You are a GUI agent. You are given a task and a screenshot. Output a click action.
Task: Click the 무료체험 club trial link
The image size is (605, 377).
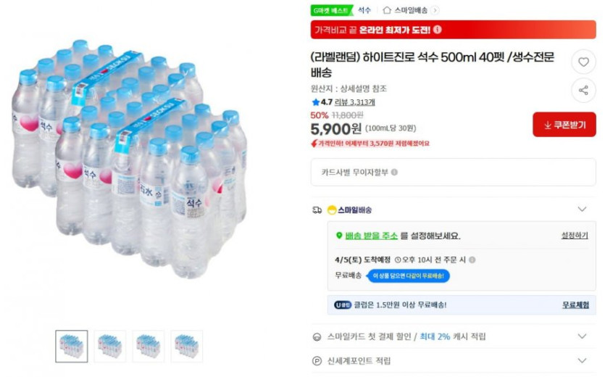pyautogui.click(x=575, y=305)
